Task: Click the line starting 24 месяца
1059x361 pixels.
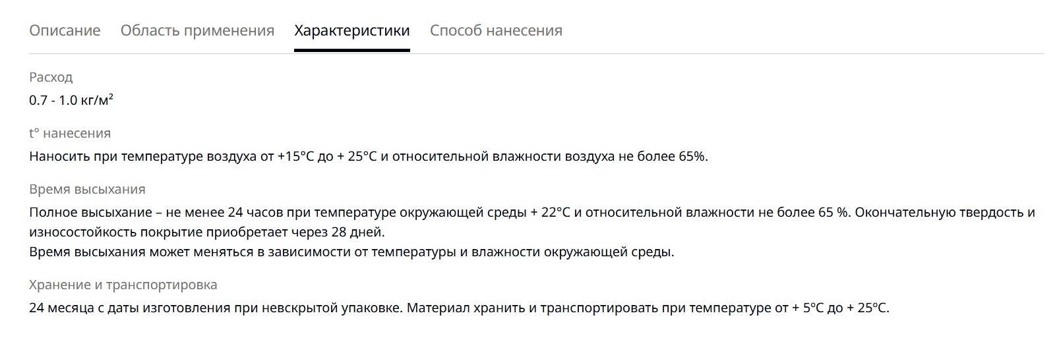Action: pyautogui.click(x=460, y=308)
